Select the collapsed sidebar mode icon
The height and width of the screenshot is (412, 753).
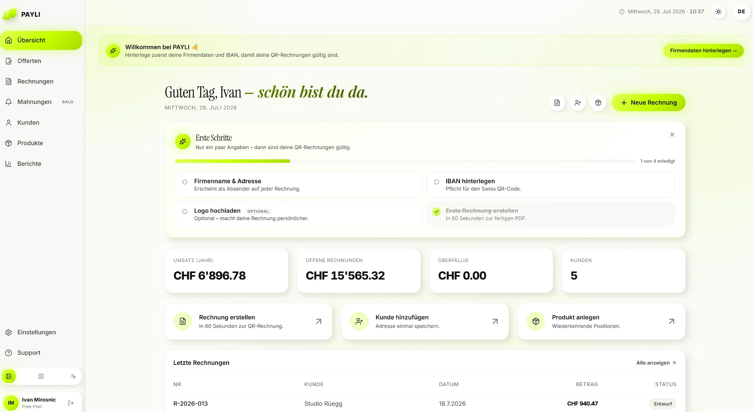tap(41, 376)
